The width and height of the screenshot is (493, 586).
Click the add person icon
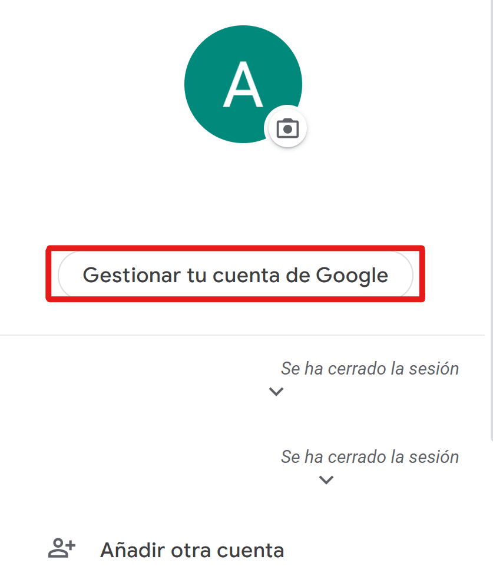click(62, 548)
